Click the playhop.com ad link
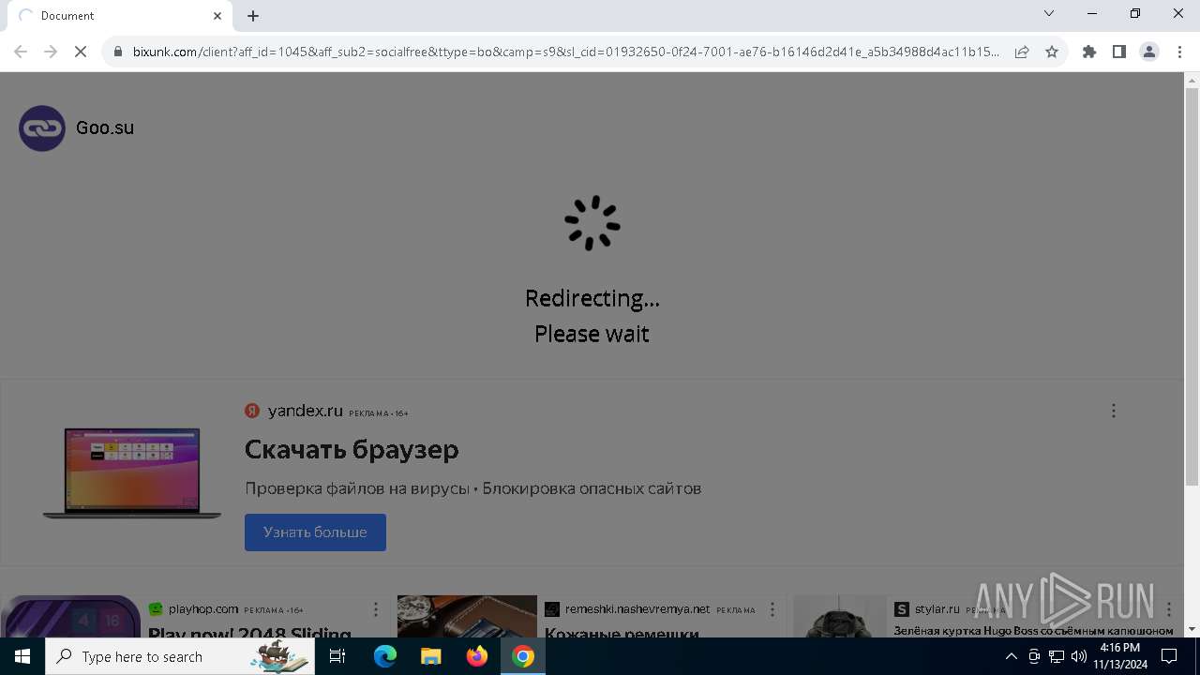This screenshot has height=675, width=1200. click(x=203, y=609)
